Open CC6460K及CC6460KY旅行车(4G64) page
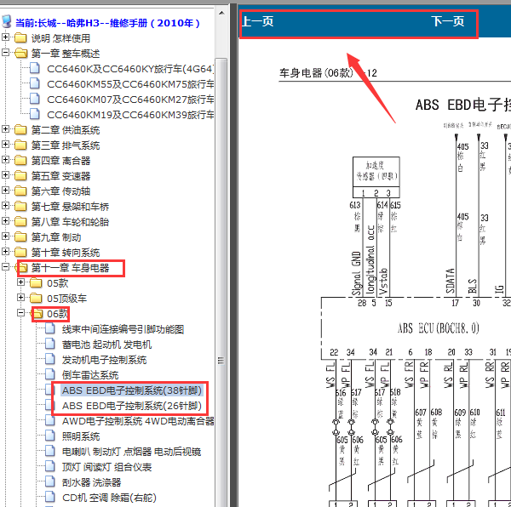Viewport: 511px width, 507px height. click(130, 69)
